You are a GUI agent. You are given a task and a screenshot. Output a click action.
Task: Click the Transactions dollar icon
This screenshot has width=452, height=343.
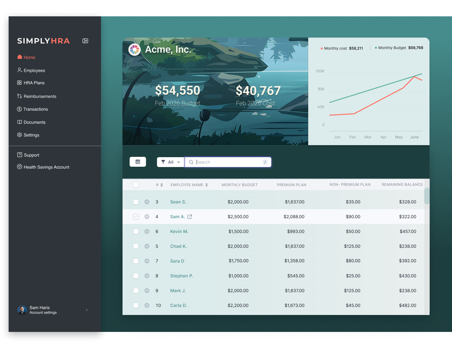(x=19, y=109)
